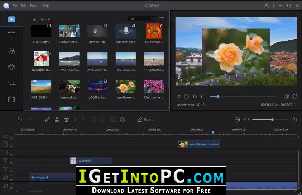Select the Beautiful Tr... media thumbnail

click(x=41, y=59)
